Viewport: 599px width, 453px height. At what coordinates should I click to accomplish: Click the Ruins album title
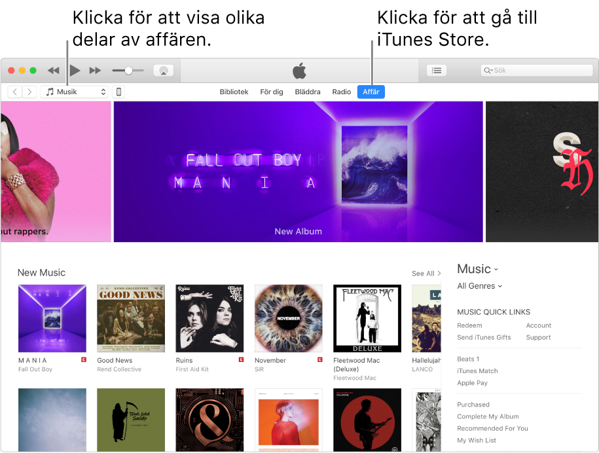tap(184, 360)
